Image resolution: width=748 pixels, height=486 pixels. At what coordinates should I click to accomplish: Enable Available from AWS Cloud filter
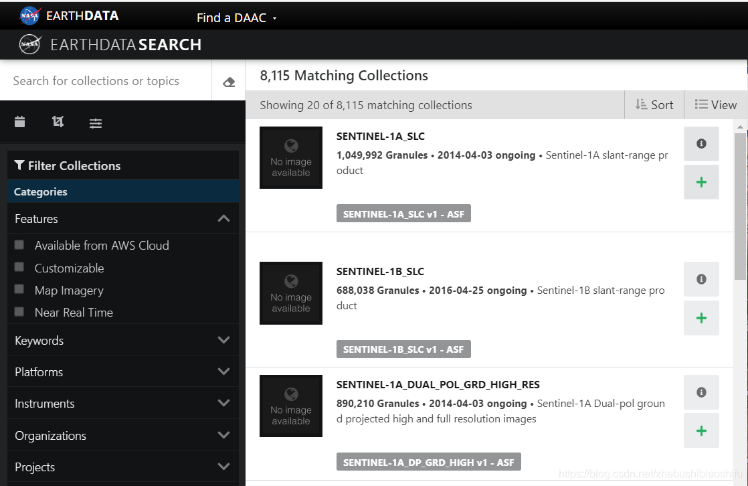[19, 245]
